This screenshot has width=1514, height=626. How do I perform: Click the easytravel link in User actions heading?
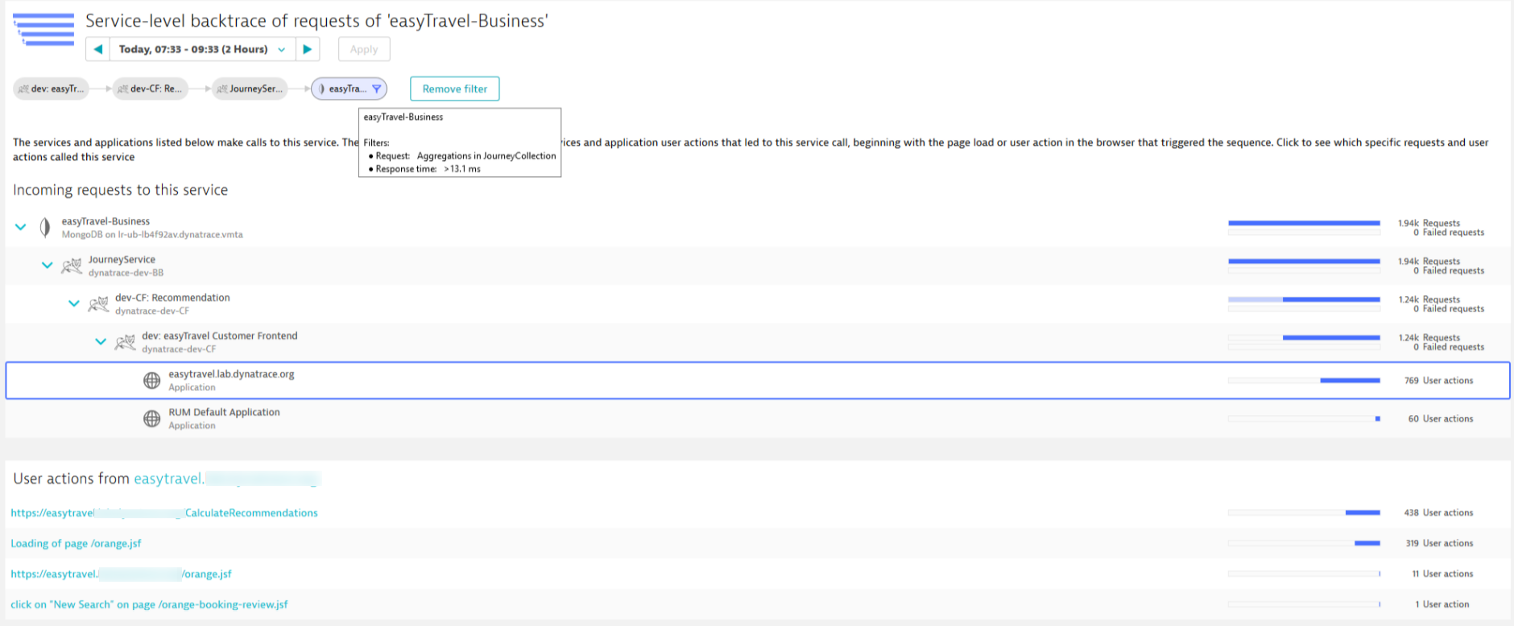point(227,479)
